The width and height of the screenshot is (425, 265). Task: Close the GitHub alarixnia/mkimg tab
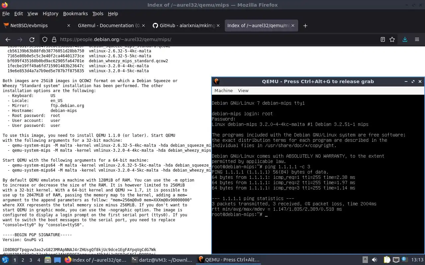pos(218,26)
